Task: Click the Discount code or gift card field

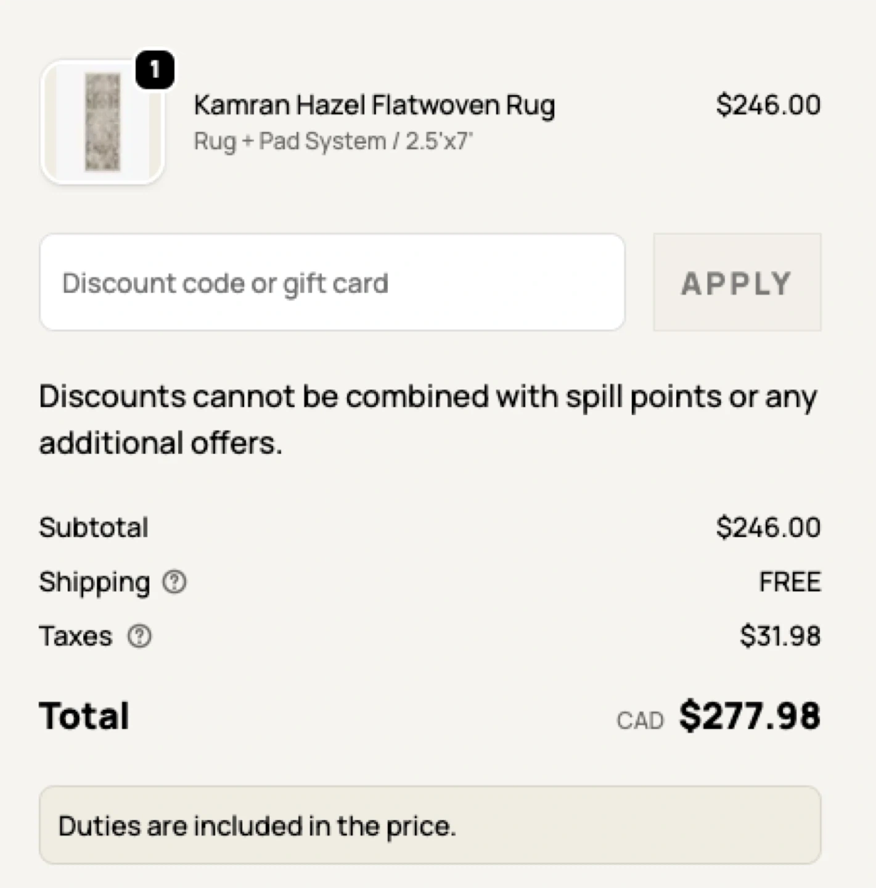Action: click(332, 282)
